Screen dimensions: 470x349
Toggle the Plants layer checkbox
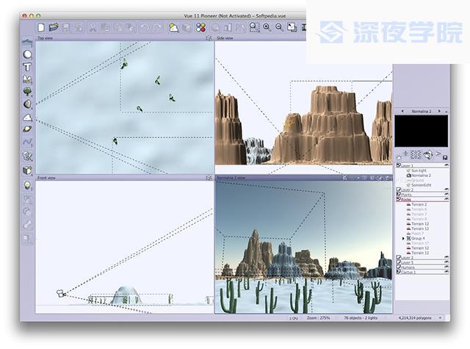399,194
